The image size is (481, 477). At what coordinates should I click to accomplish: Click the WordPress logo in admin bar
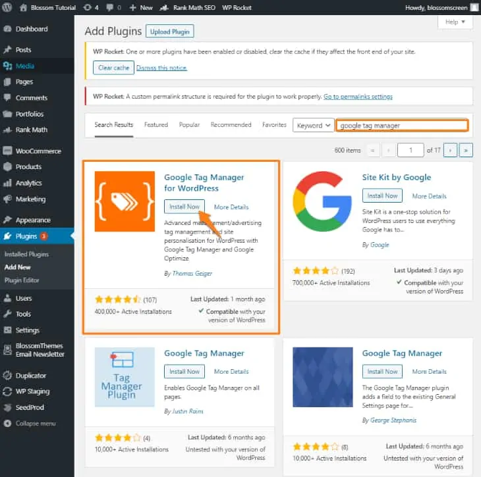point(7,7)
